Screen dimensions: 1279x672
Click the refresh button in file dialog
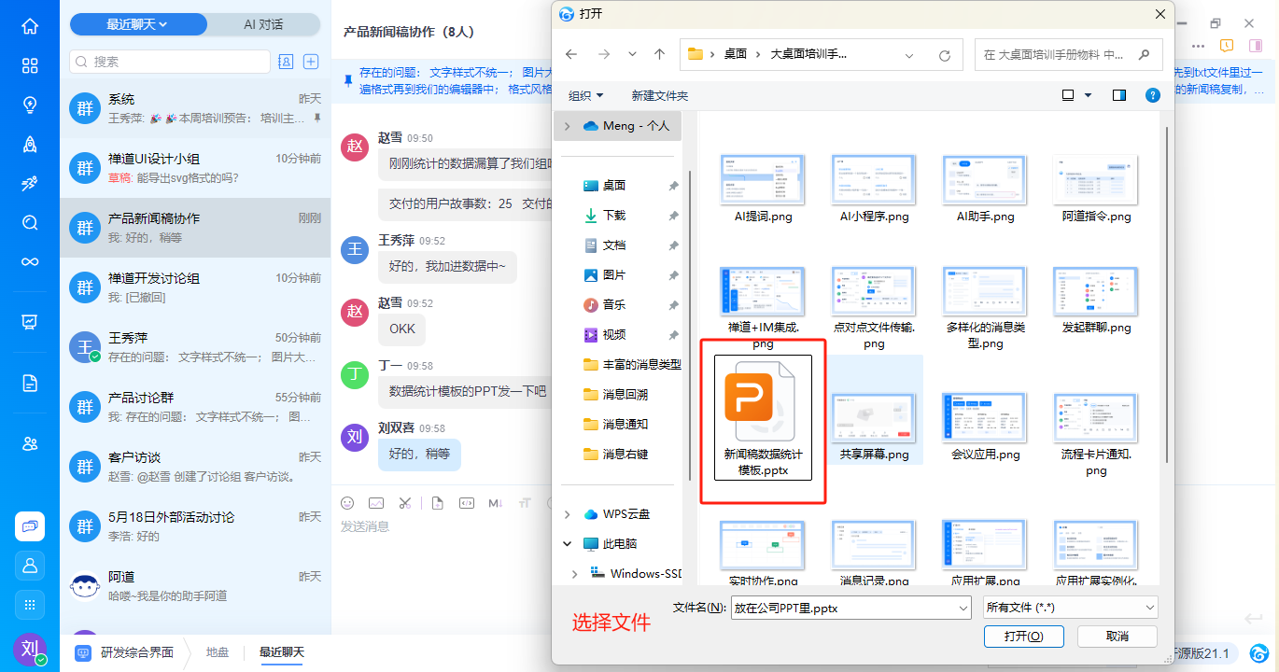(x=945, y=55)
